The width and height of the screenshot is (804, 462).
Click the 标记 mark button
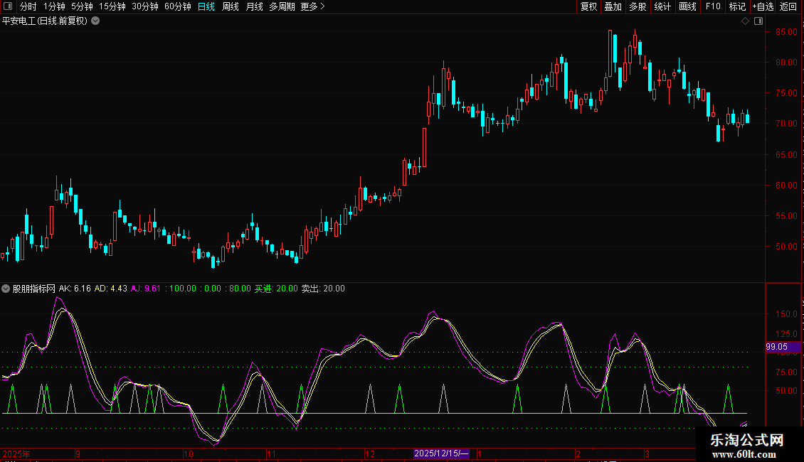click(x=737, y=6)
